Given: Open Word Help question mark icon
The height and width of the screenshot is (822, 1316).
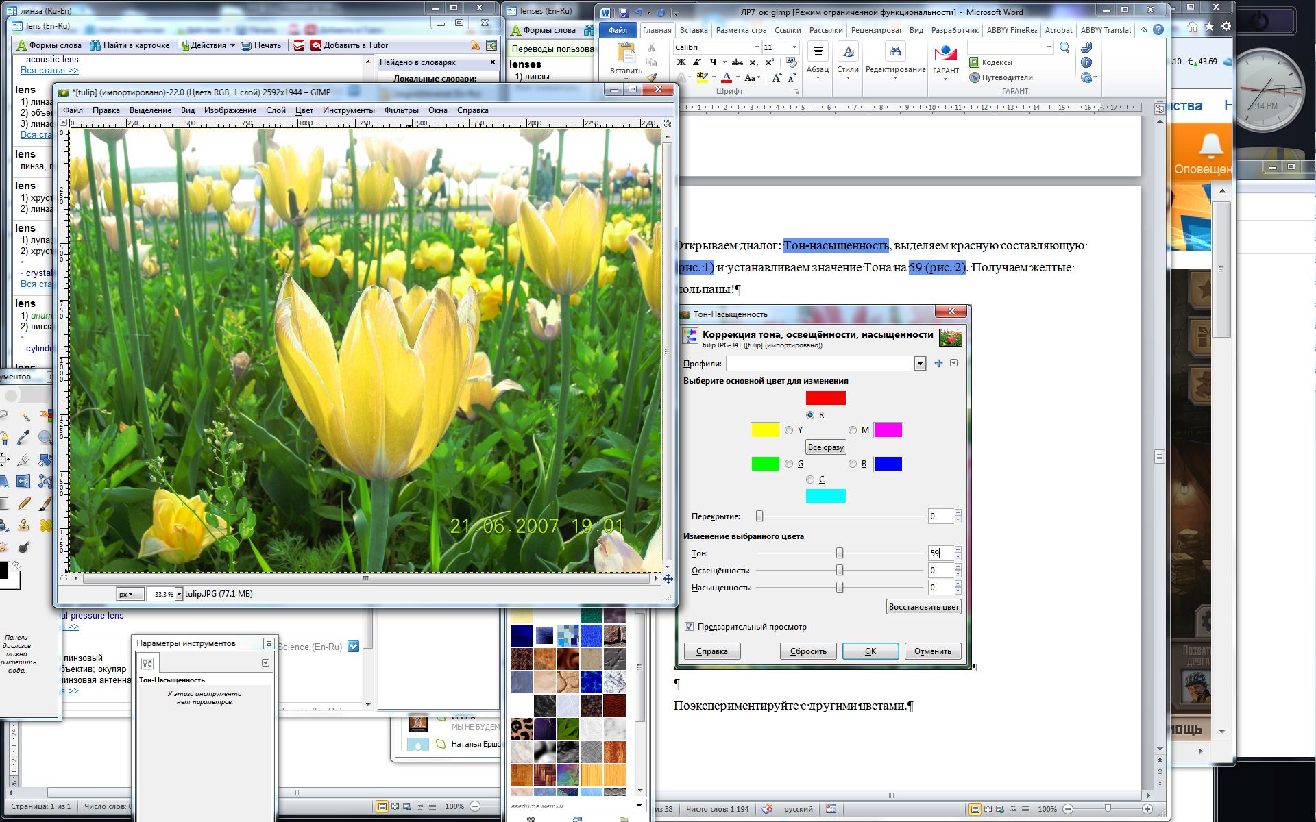Looking at the screenshot, I should click(x=1158, y=30).
